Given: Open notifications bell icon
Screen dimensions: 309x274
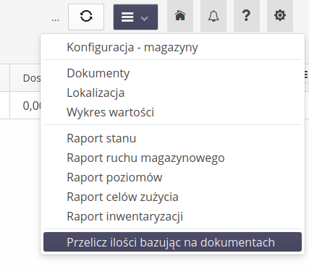Looking at the screenshot, I should (213, 16).
